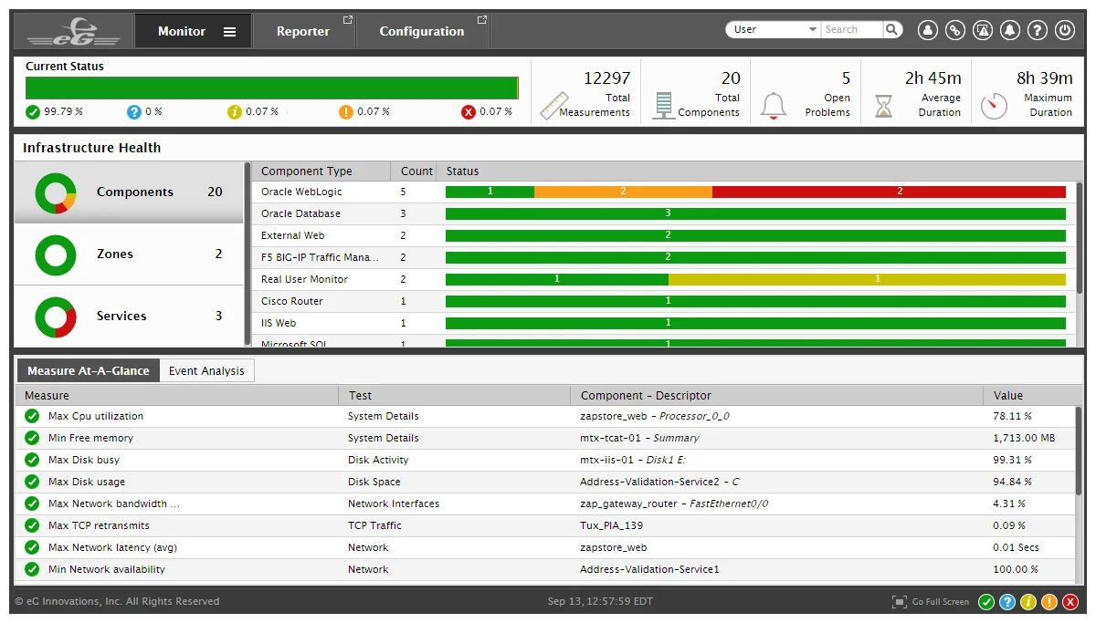Image resolution: width=1096 pixels, height=623 pixels.
Task: Click the 1,713.00 MB value
Action: click(1024, 438)
